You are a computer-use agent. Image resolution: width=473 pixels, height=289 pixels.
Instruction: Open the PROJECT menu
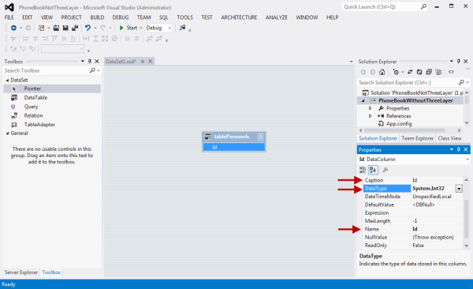(71, 17)
